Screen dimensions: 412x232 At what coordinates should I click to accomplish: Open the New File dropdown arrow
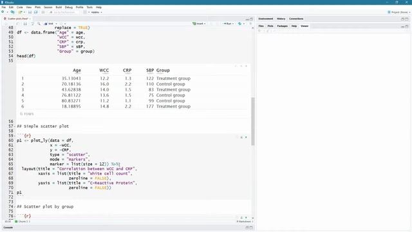pos(7,12)
